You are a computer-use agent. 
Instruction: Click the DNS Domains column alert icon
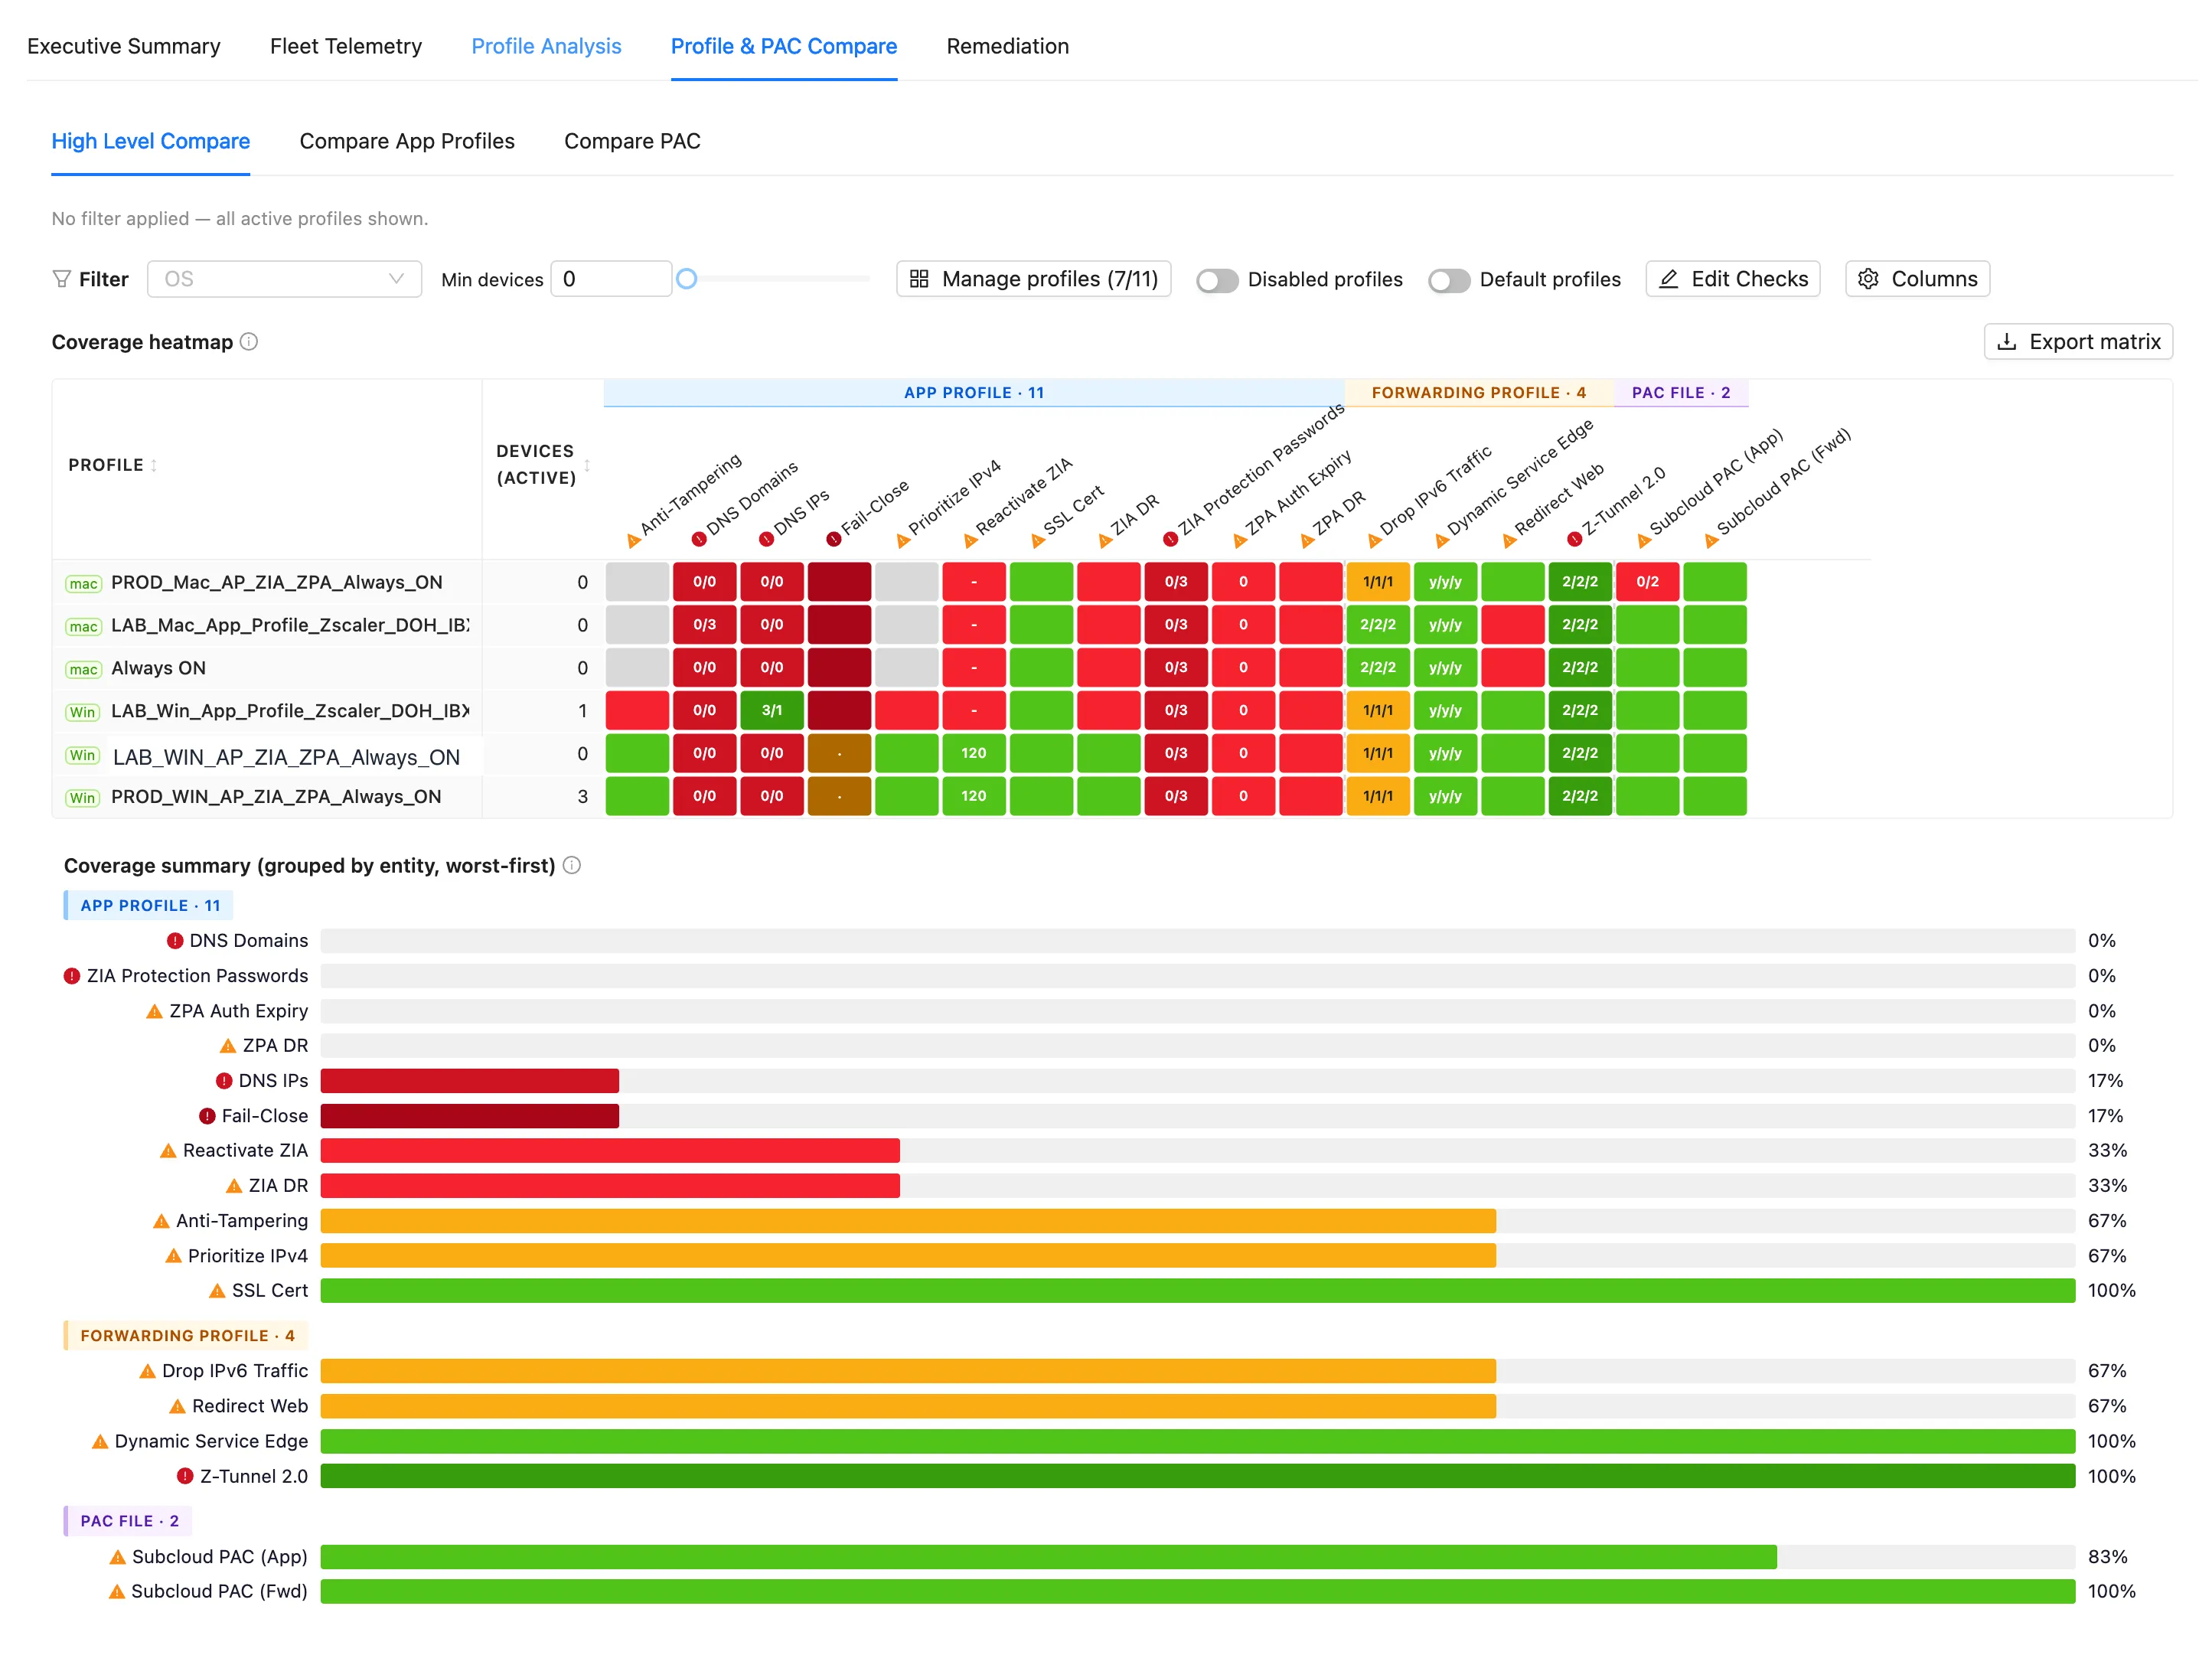(699, 540)
